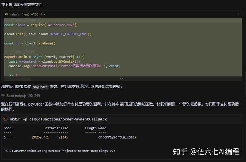This screenshot has height=162, width=246.
Task: Click the green status dot after the diff count
Action: click(x=44, y=14)
